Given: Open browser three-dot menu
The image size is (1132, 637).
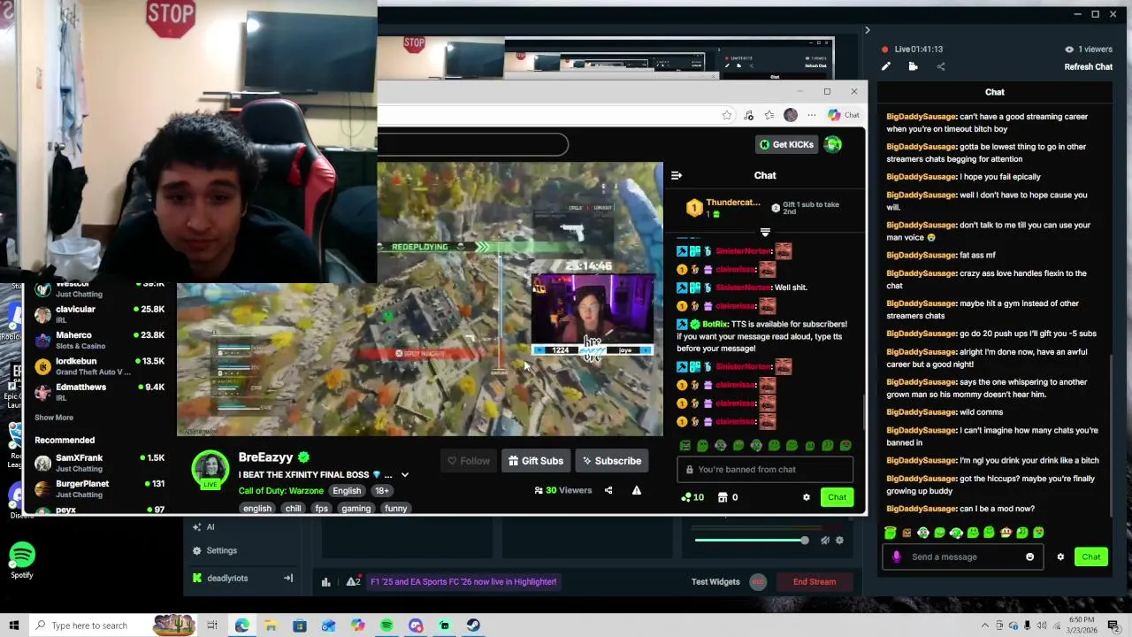Looking at the screenshot, I should [x=811, y=115].
